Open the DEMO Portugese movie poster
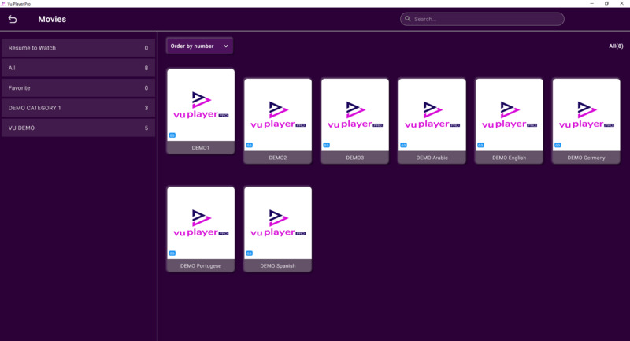This screenshot has height=341, width=630. (x=201, y=223)
